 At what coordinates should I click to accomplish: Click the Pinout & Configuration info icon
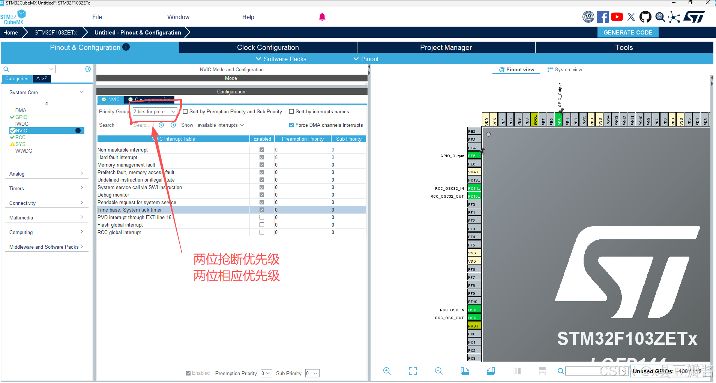point(126,47)
